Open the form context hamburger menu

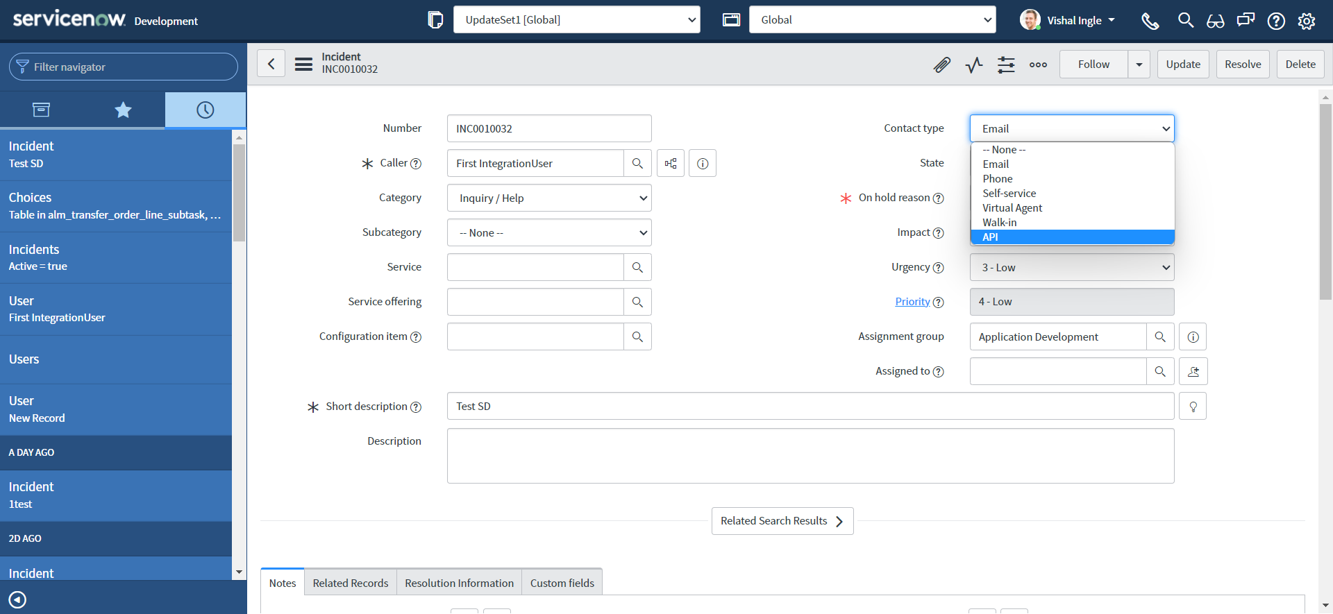(x=303, y=65)
